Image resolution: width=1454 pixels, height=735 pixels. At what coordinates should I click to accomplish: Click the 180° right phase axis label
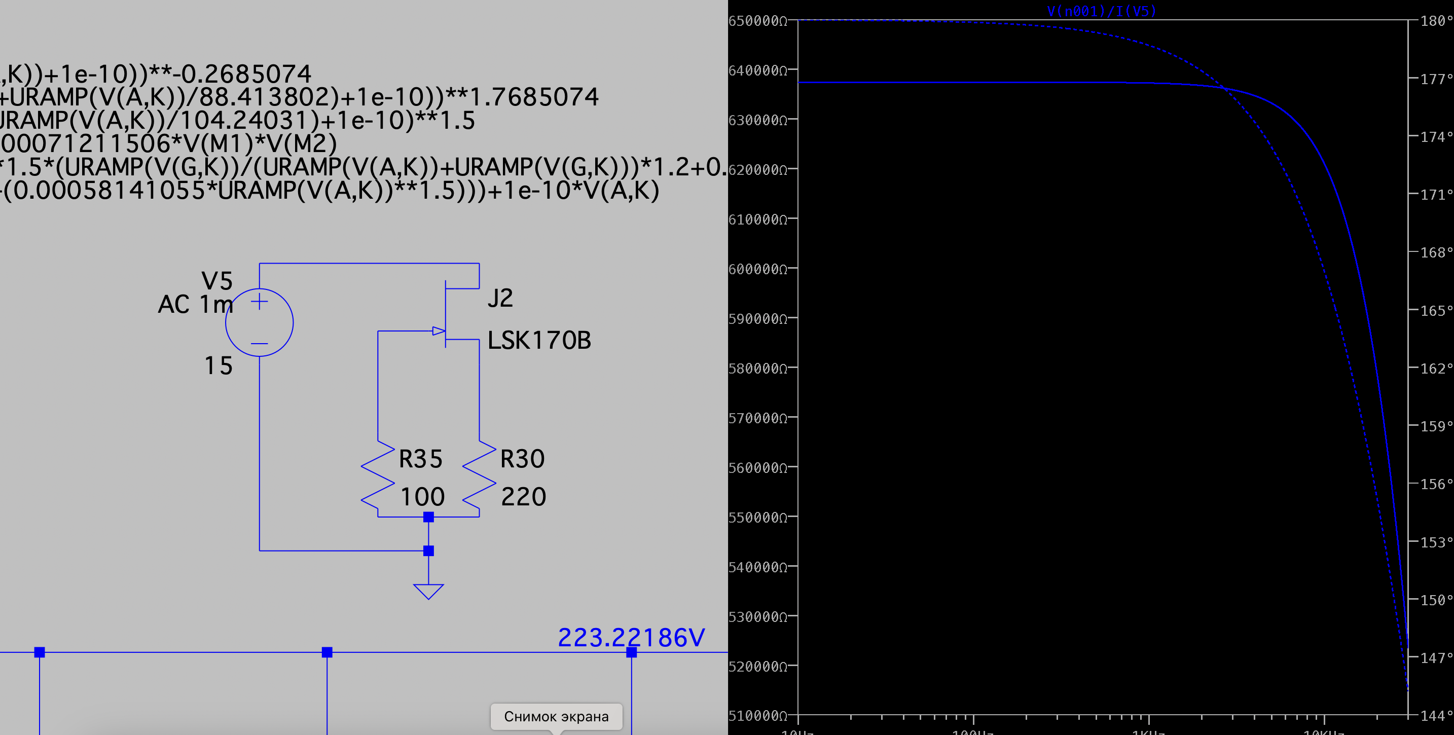pyautogui.click(x=1436, y=21)
